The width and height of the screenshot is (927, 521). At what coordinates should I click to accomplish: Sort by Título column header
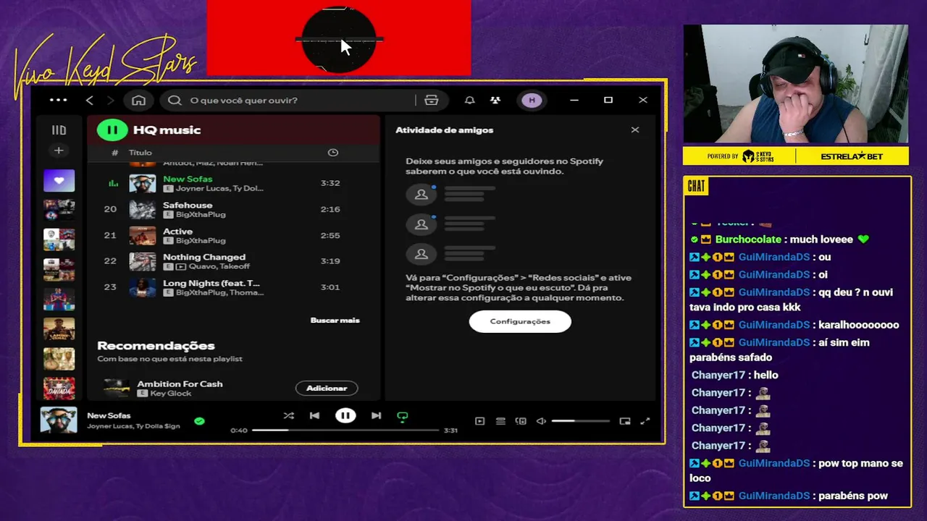coord(140,153)
